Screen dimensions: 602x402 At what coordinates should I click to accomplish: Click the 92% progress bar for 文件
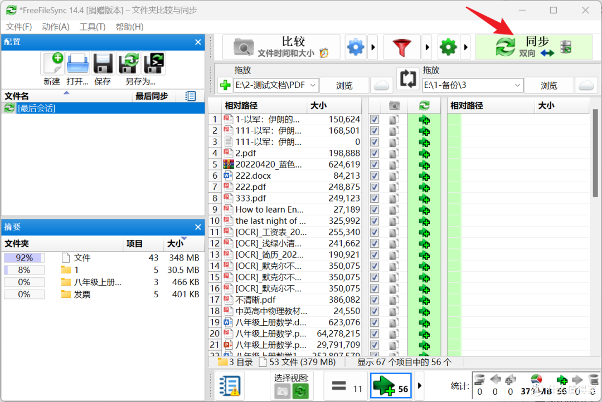24,258
